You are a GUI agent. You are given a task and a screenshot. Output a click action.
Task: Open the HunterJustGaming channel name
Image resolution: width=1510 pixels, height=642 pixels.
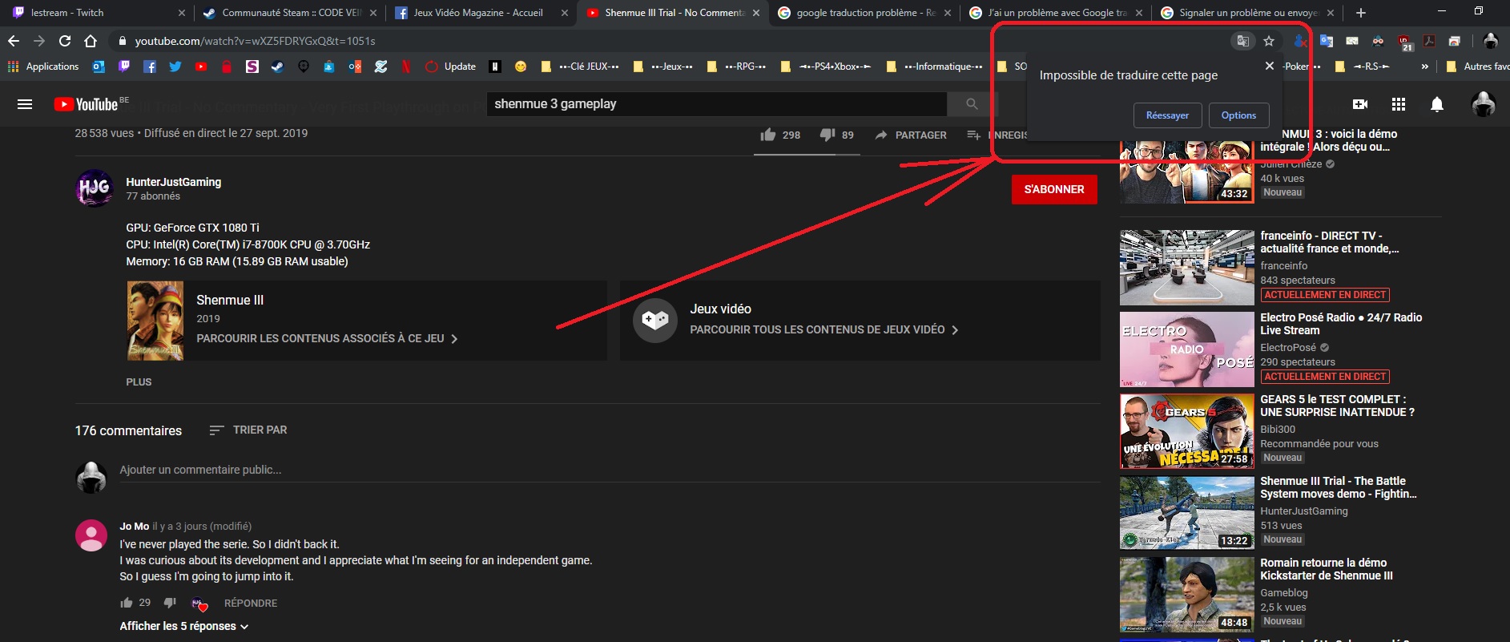(174, 182)
